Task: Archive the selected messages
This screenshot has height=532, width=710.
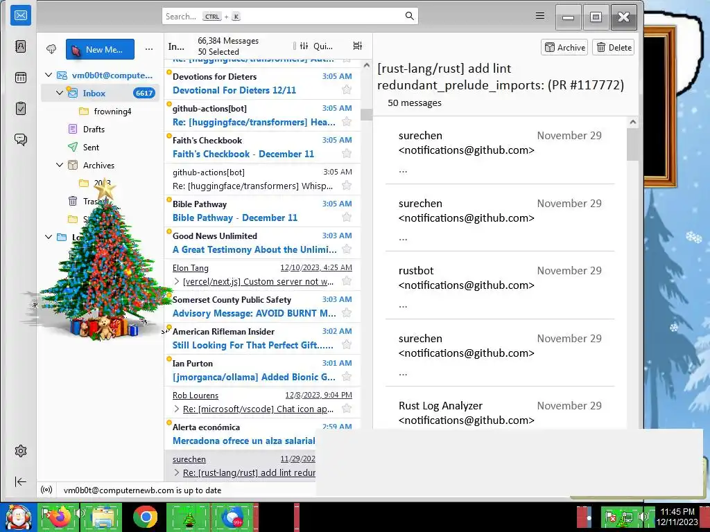Action: point(564,48)
